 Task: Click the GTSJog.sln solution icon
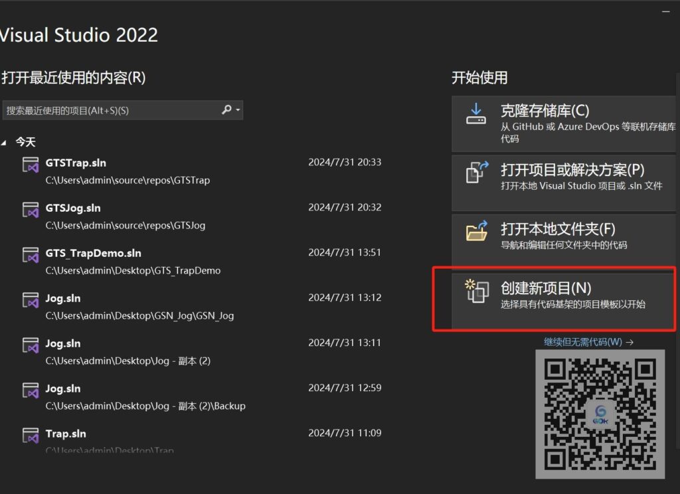31,210
